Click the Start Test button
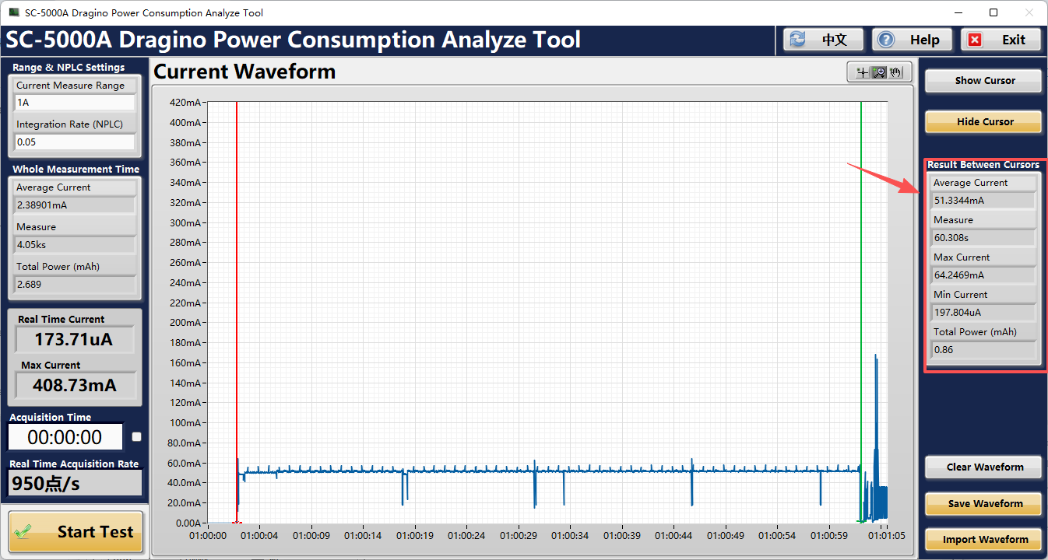Image resolution: width=1048 pixels, height=560 pixels. click(x=76, y=532)
